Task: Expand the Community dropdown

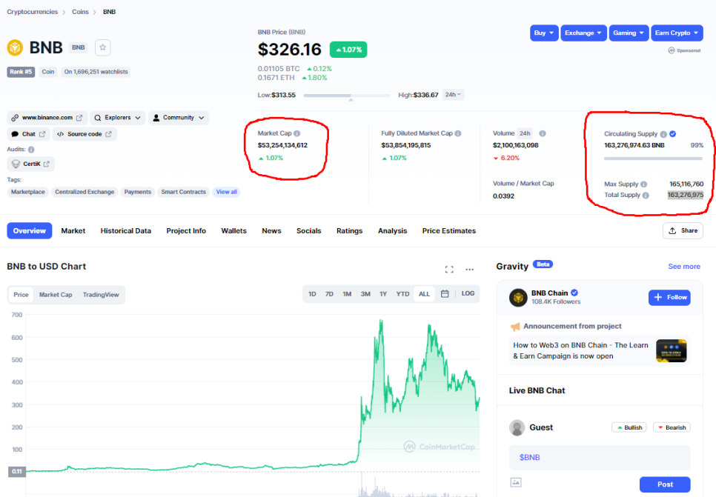Action: click(x=179, y=118)
